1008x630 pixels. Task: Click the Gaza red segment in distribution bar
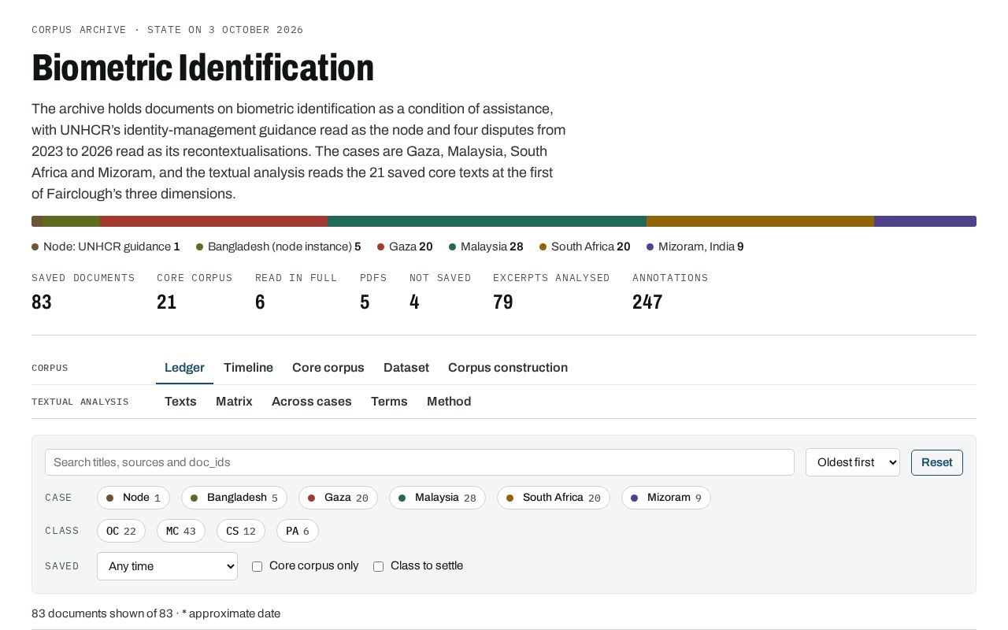[213, 221]
